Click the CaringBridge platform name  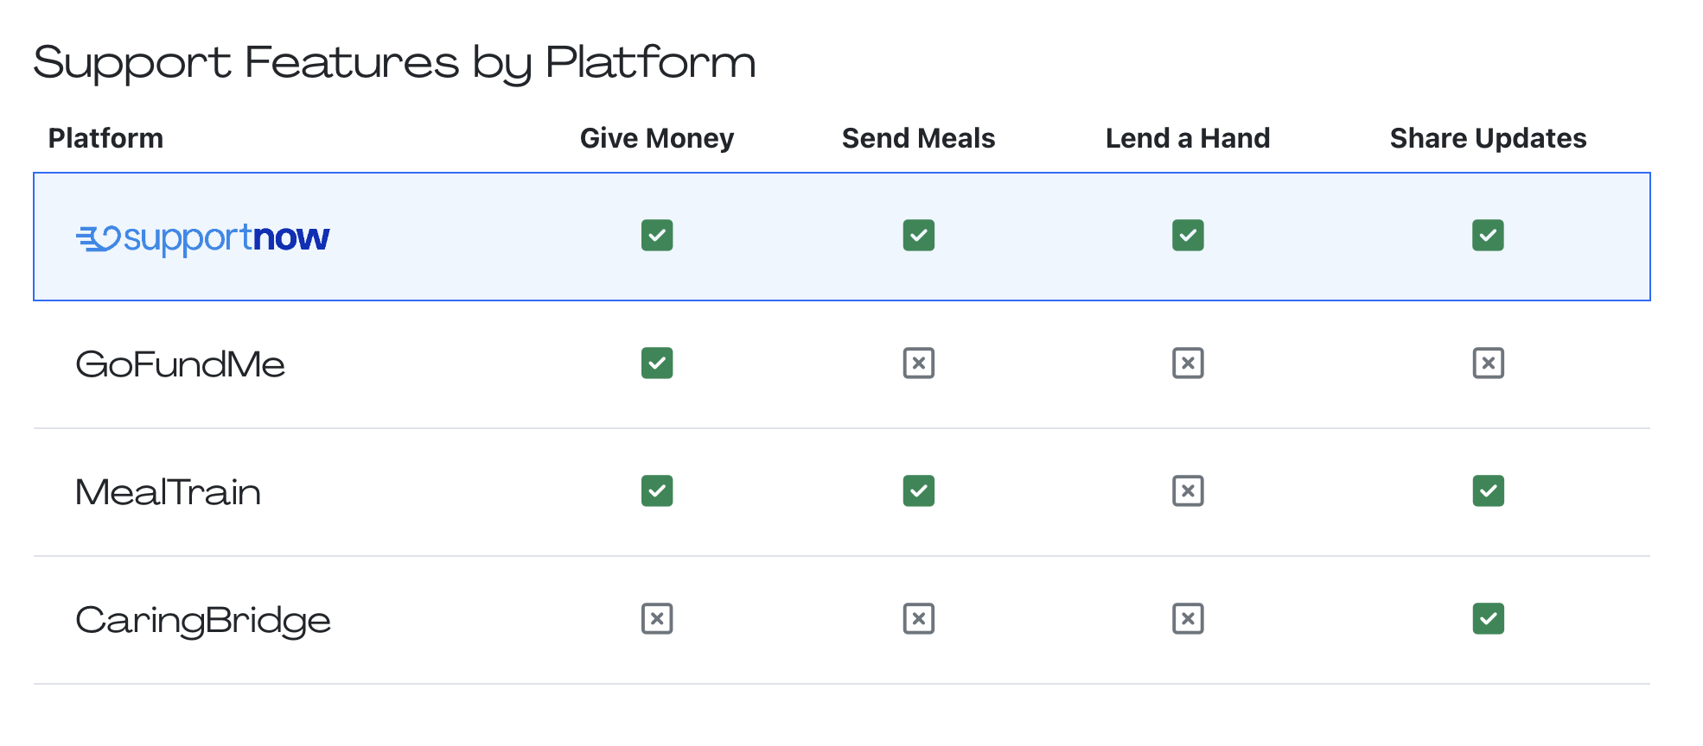[203, 621]
